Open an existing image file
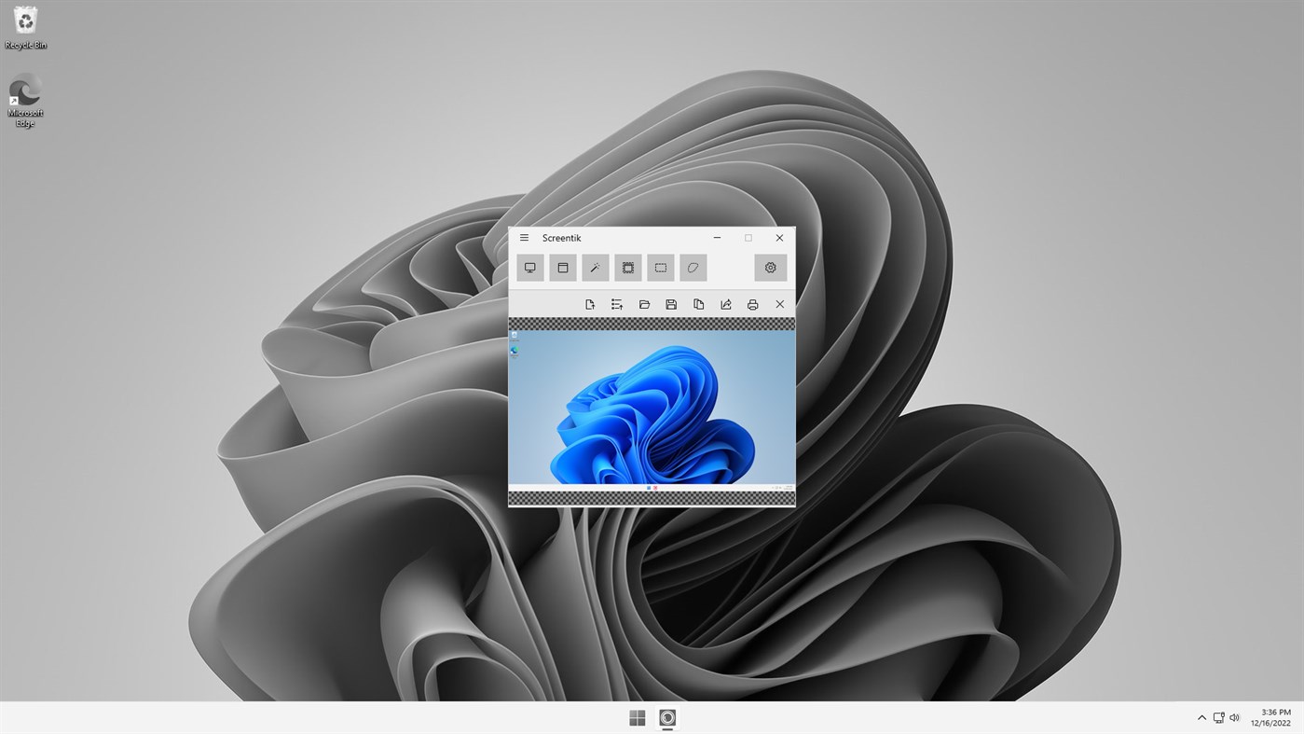Image resolution: width=1304 pixels, height=734 pixels. click(644, 303)
